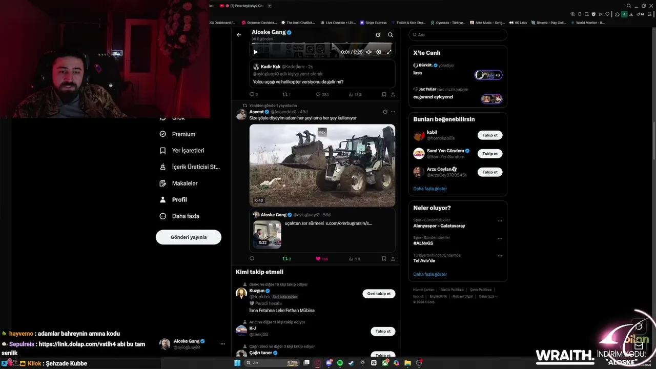The width and height of the screenshot is (656, 369).
Task: Click Gönderi yayınla button
Action: pos(189,237)
